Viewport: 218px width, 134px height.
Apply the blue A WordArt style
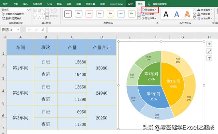(x=176, y=14)
